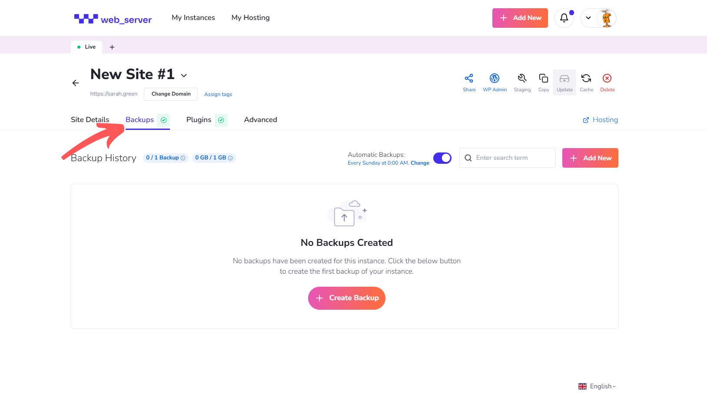The width and height of the screenshot is (707, 394).
Task: Switch to the Plugins tab
Action: pos(199,120)
